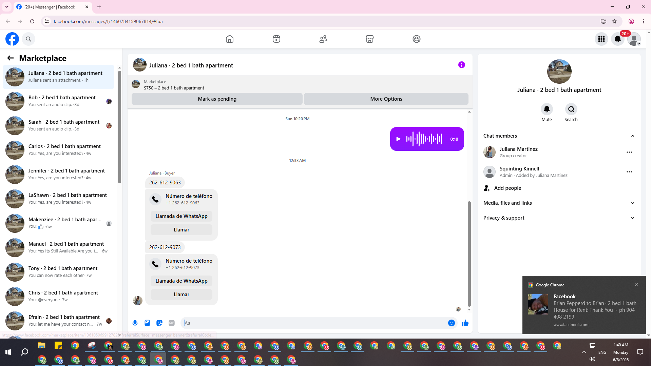This screenshot has height=366, width=651.
Task: Seek within the voice clip waveform
Action: coord(424,139)
